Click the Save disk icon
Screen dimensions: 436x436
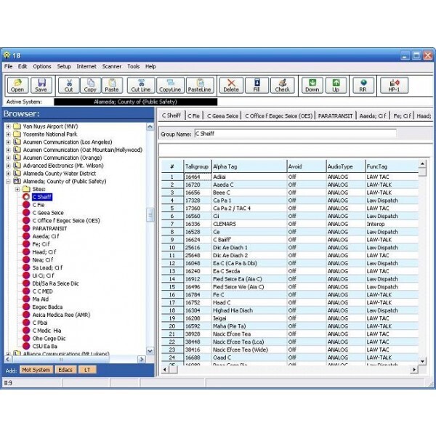click(41, 84)
